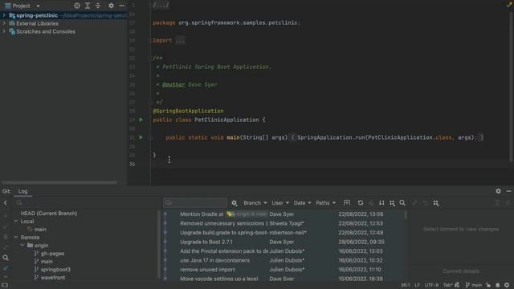The width and height of the screenshot is (514, 289).
Task: Click the lock read-only toggle in status bar
Action: coord(488,285)
